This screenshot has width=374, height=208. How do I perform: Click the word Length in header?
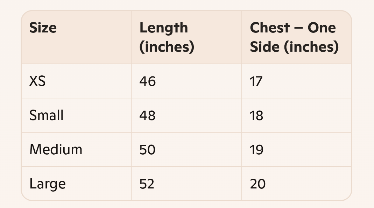[x=164, y=28]
